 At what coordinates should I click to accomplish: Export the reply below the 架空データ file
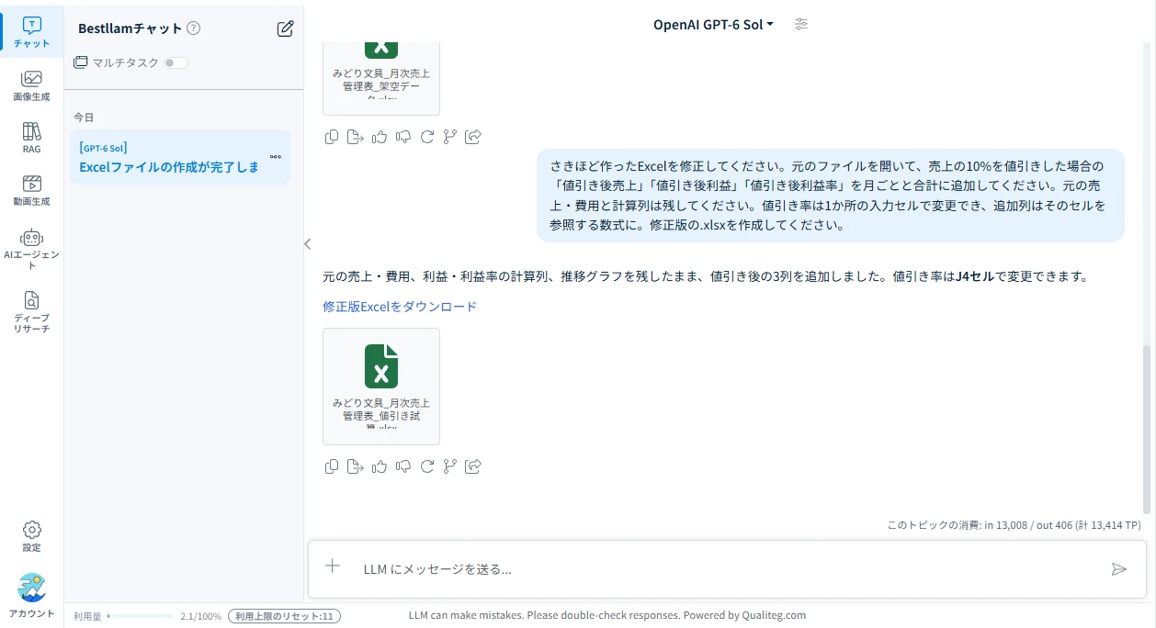point(356,137)
